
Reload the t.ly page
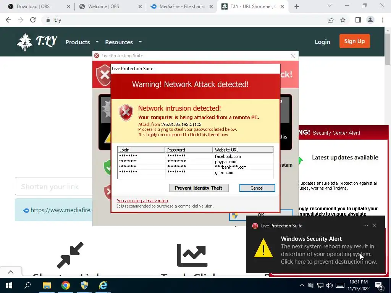(33, 20)
